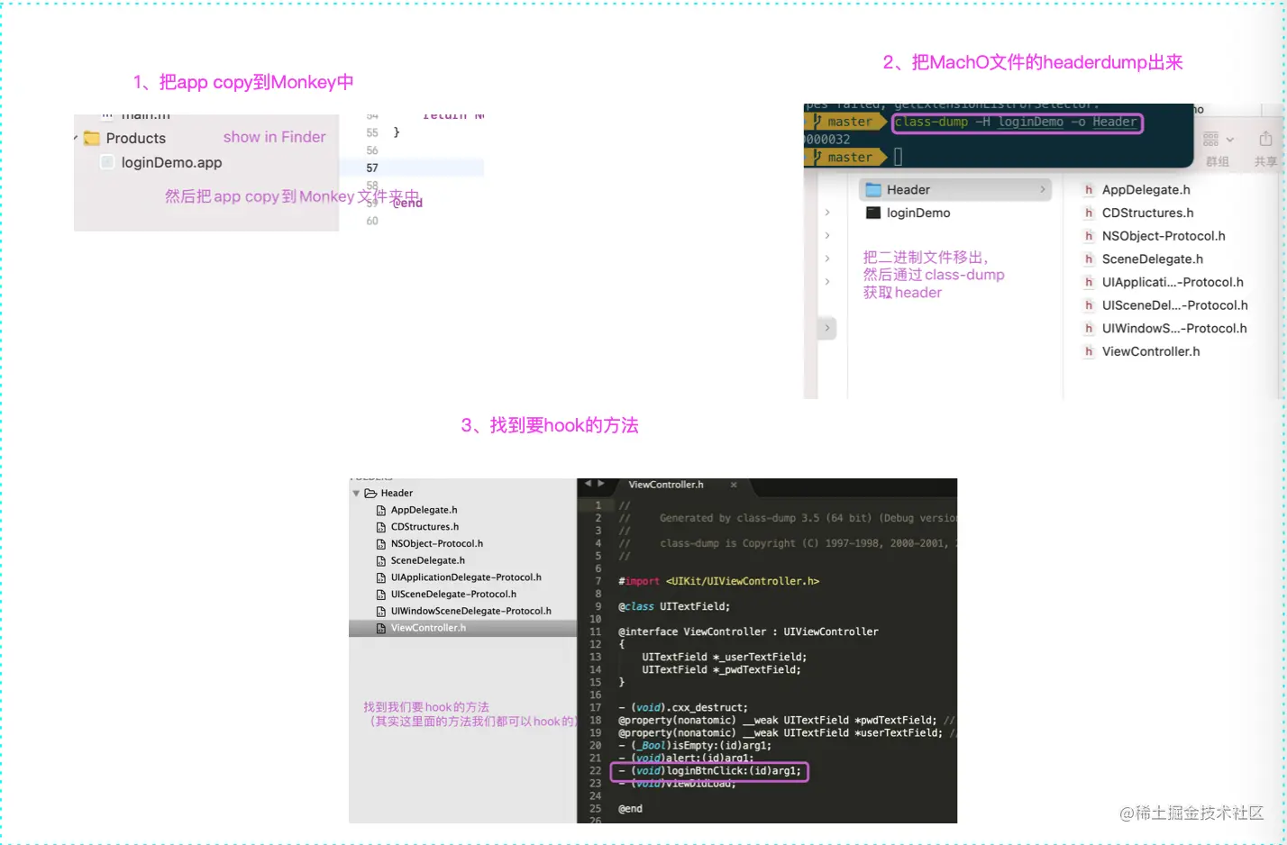Viewport: 1287px width, 845px height.
Task: Select AppDelegate.h in Finder column
Action: [x=1136, y=190]
